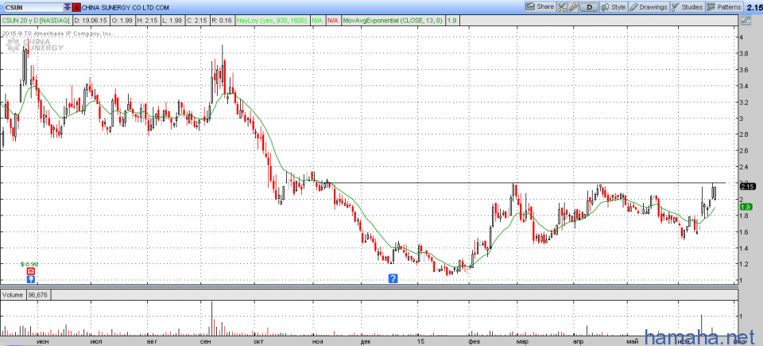This screenshot has width=763, height=346.
Task: Click the red phone earnings event icon
Action: click(x=30, y=271)
